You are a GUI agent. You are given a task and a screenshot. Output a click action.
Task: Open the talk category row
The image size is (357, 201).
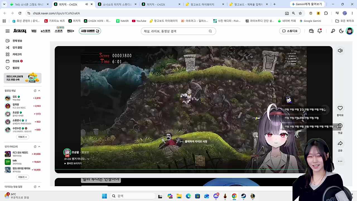(x=23, y=162)
